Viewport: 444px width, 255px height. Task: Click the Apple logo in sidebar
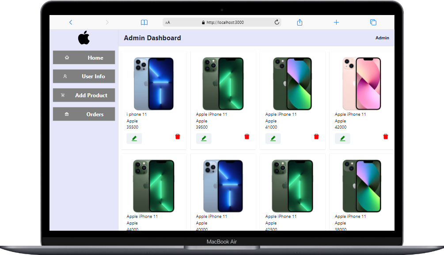84,38
